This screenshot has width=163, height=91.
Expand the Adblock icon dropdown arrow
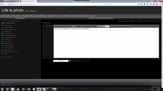coord(158,4)
